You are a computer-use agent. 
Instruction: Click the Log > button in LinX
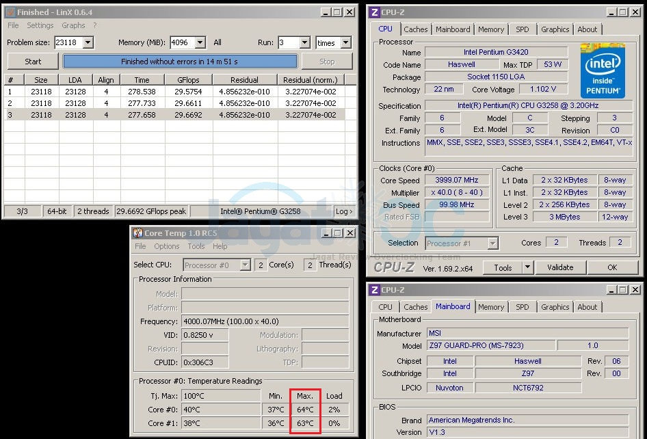(x=345, y=211)
